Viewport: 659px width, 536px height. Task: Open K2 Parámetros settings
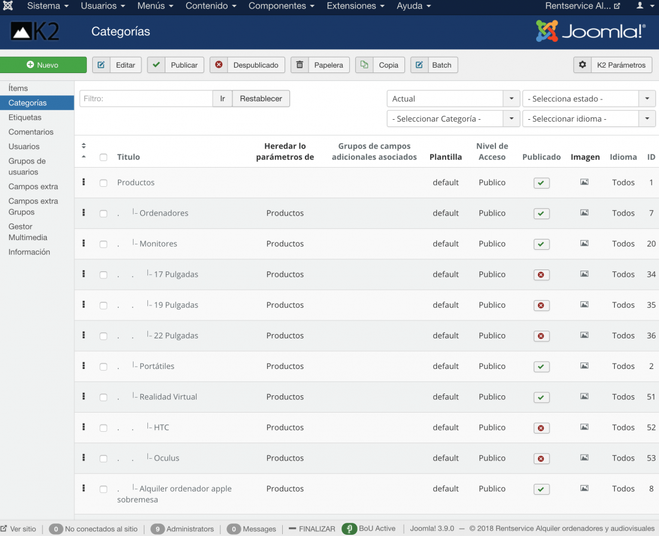[x=613, y=65]
